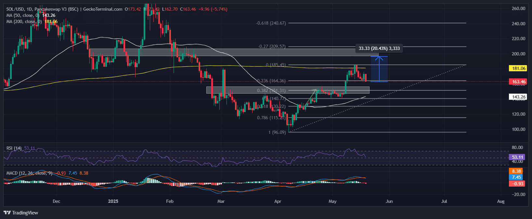The width and height of the screenshot is (532, 219).
Task: Select the 0 (185.45) Fibonacci level label
Action: point(276,65)
